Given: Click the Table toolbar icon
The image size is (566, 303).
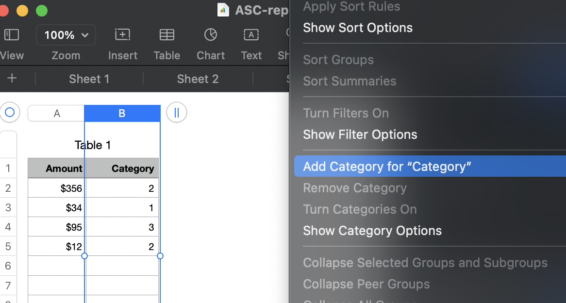Looking at the screenshot, I should 166,35.
